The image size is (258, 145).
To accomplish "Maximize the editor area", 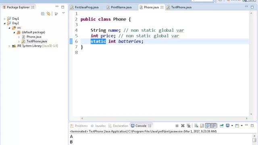I will click(252, 7).
